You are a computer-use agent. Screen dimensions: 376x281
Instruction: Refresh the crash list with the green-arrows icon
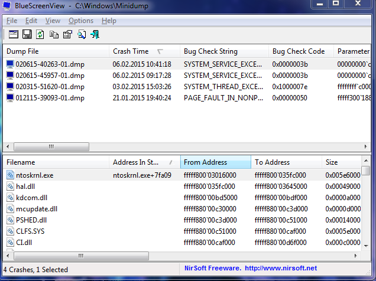pos(40,35)
